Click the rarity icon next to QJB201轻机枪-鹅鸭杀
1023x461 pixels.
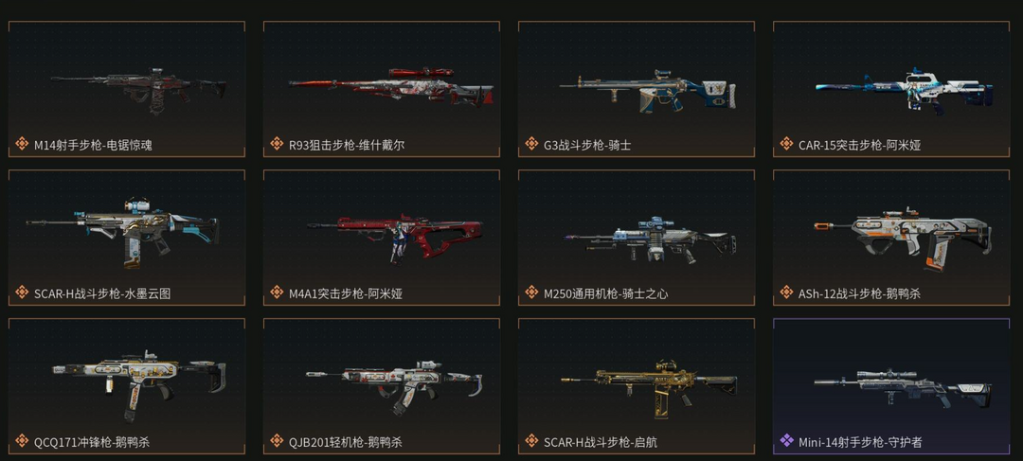click(277, 441)
